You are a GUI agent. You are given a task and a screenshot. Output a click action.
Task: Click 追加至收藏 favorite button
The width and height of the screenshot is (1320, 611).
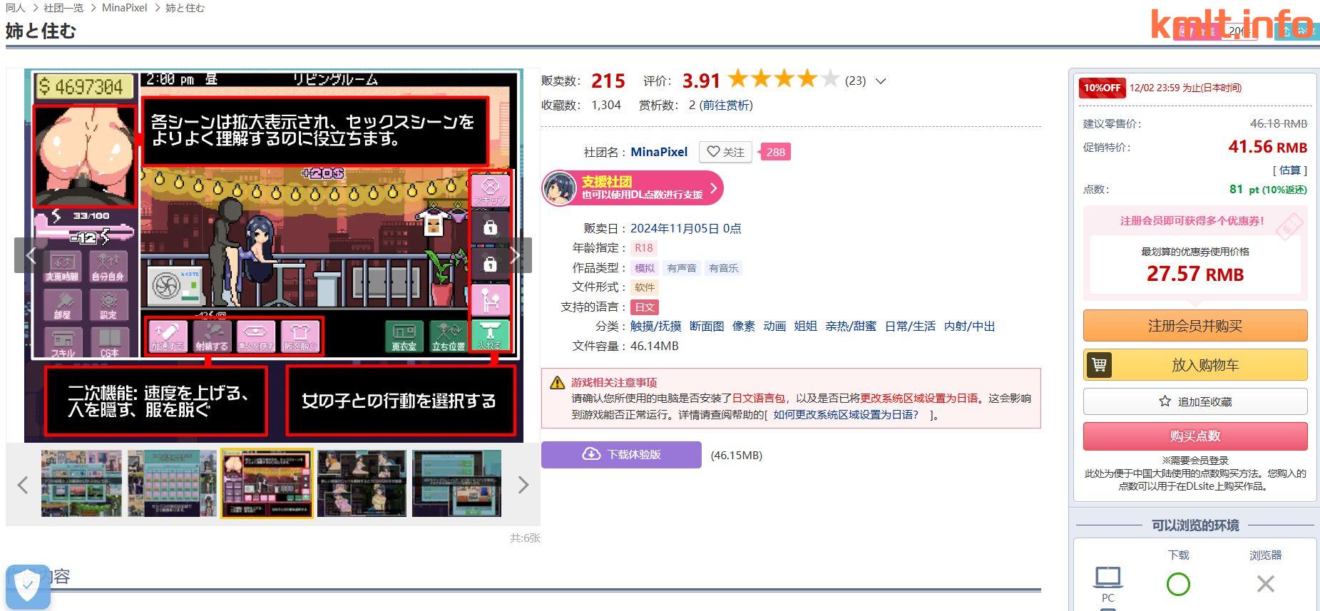pos(1195,401)
